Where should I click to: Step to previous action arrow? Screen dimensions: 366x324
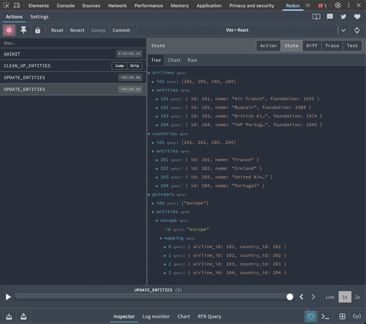(x=301, y=297)
